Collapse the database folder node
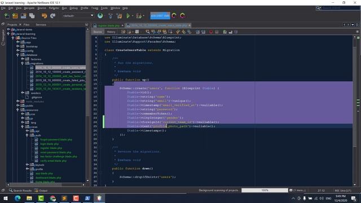 click(x=17, y=55)
